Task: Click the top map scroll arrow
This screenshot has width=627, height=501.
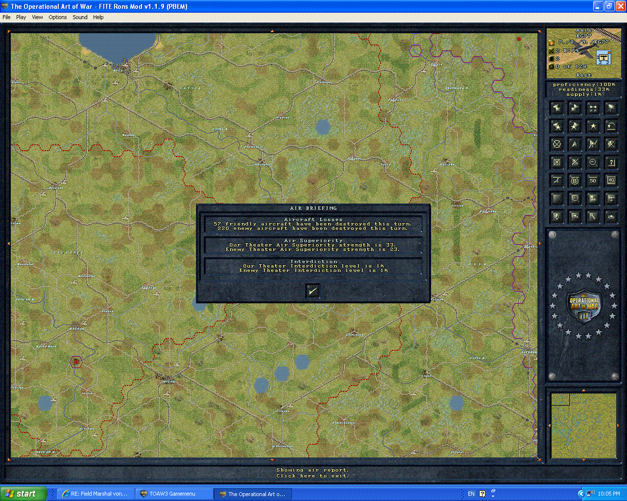Action: (x=272, y=31)
